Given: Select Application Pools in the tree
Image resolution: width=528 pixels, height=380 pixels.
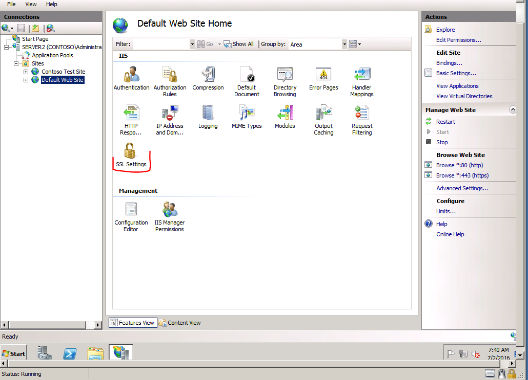Looking at the screenshot, I should [x=52, y=55].
